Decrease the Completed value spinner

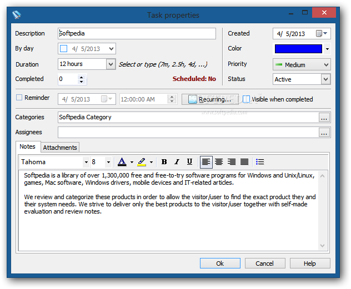point(82,82)
